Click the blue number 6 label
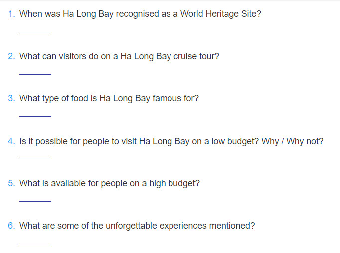 pos(11,226)
